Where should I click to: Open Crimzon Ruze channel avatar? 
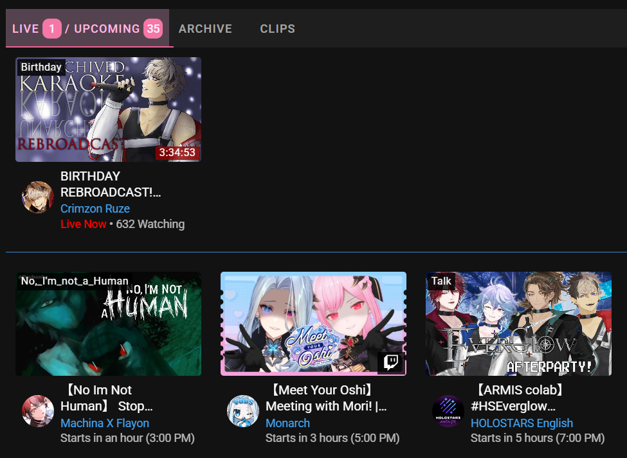click(37, 197)
